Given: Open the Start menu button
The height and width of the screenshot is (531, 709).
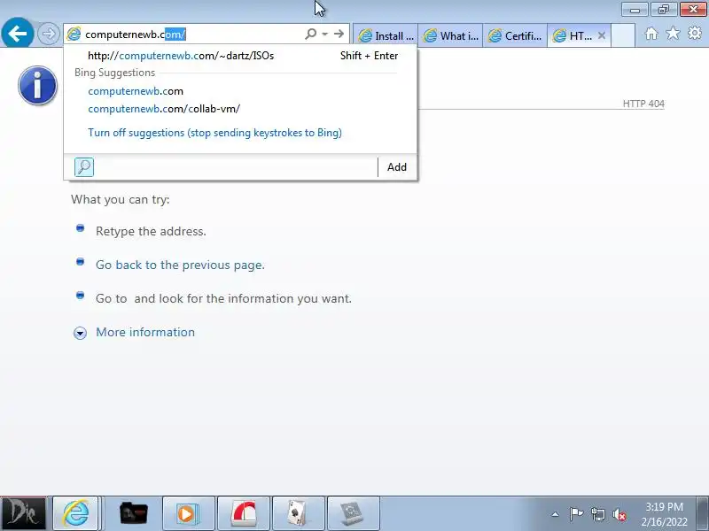Looking at the screenshot, I should [23, 513].
